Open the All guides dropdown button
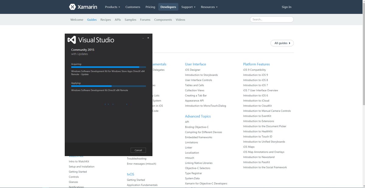Image resolution: width=365 pixels, height=188 pixels. (x=282, y=43)
